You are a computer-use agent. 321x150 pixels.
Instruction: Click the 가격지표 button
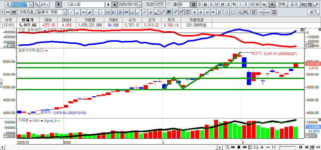(26, 12)
